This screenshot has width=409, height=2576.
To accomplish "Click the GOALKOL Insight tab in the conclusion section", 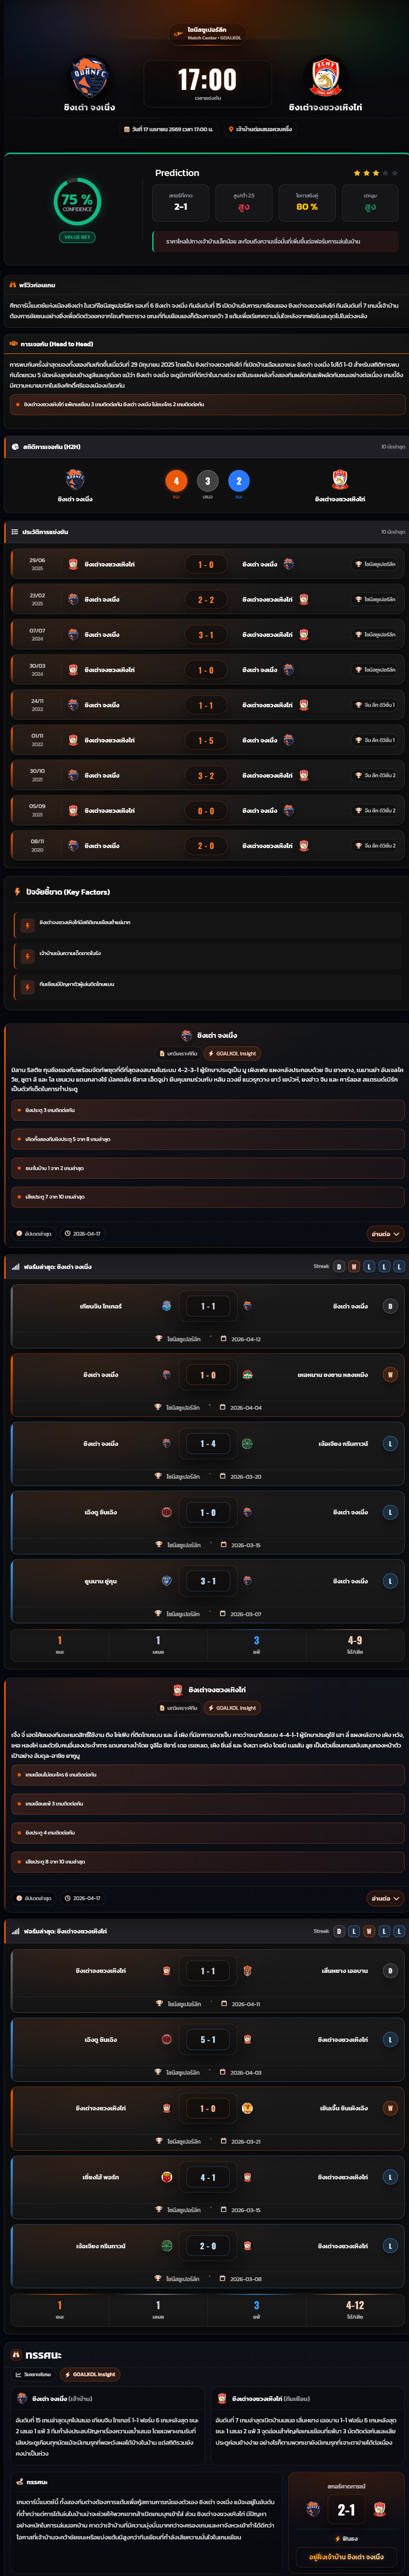I will (x=89, y=2373).
